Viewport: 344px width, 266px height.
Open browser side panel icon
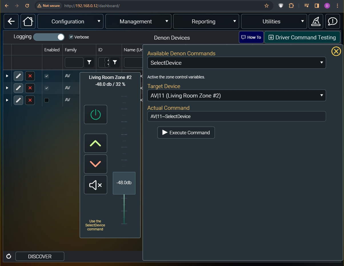[317, 5]
